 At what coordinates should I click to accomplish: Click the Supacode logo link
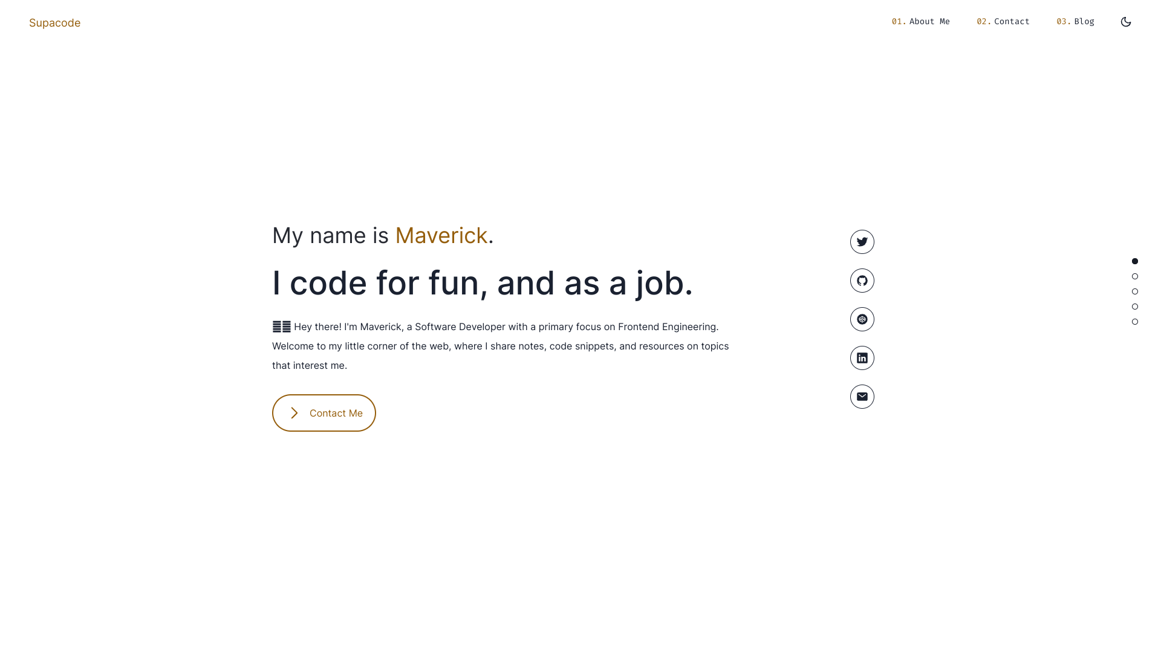[54, 23]
